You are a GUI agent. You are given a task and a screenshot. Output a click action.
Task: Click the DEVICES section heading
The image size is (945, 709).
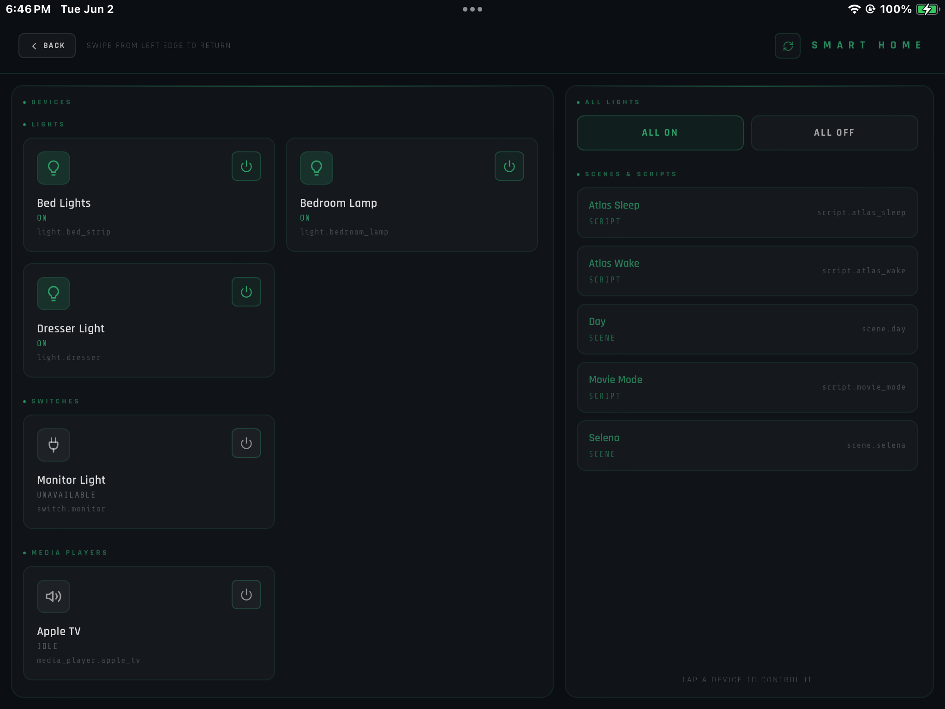pos(51,102)
